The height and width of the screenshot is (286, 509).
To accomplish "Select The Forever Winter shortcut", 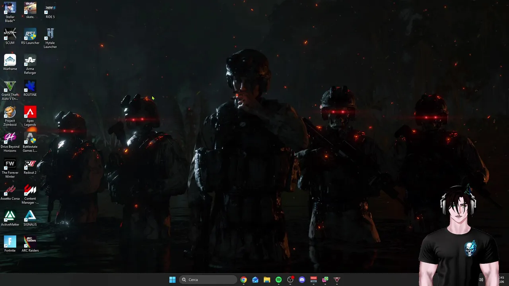I will [x=10, y=168].
